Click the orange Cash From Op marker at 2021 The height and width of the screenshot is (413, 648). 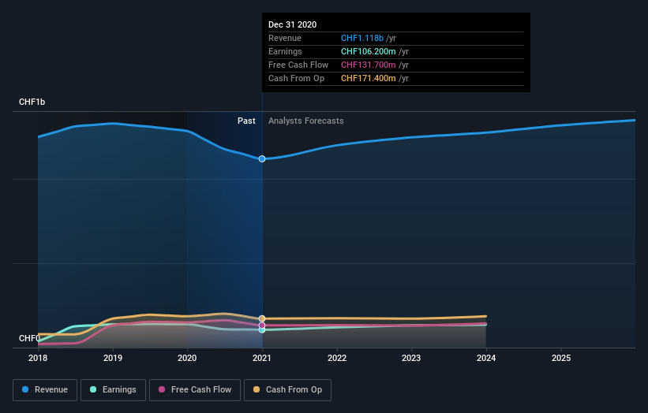click(x=262, y=318)
